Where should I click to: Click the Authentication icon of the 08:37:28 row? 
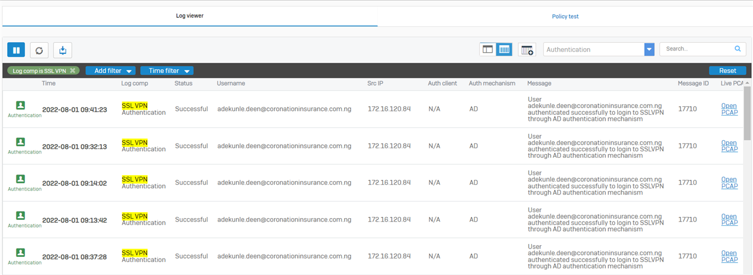21,253
